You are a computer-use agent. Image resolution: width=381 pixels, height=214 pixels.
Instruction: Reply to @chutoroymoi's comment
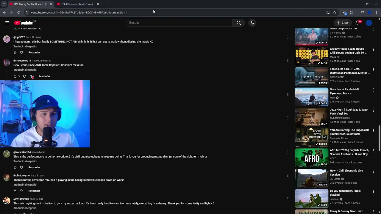click(x=34, y=191)
